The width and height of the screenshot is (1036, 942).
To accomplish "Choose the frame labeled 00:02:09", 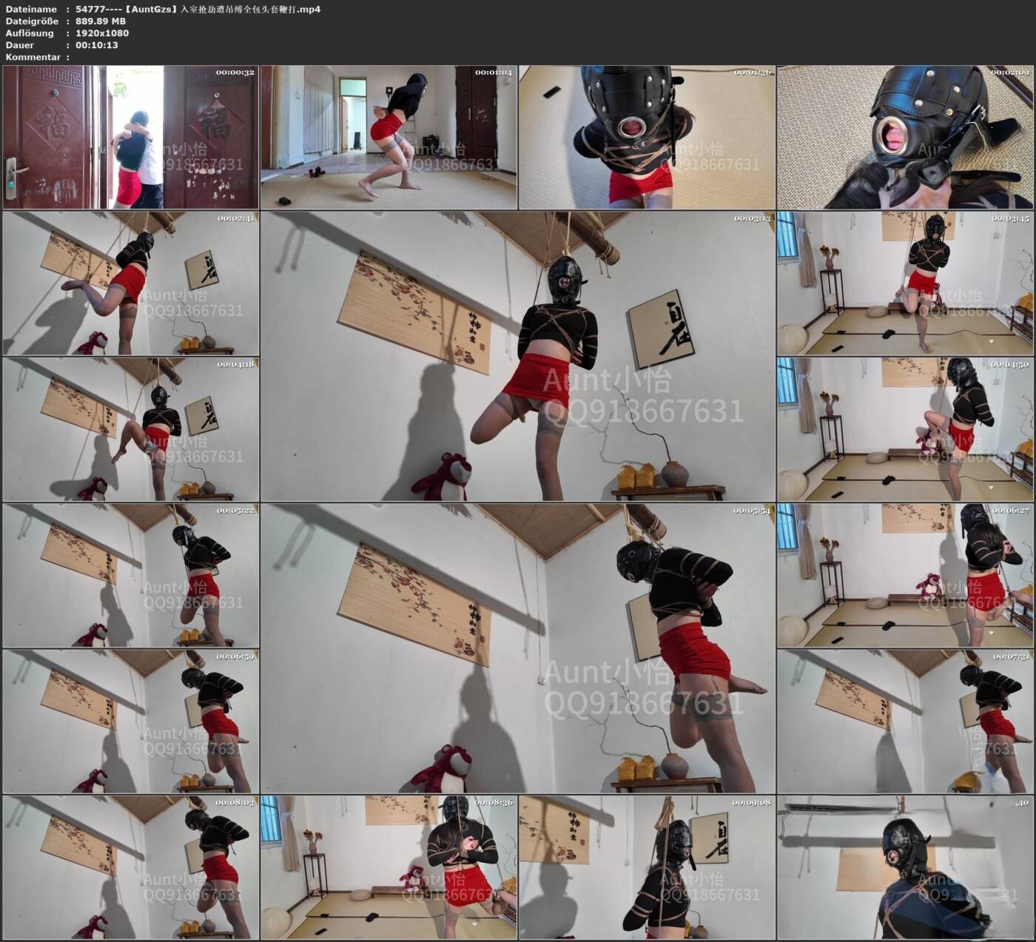I will [905, 138].
